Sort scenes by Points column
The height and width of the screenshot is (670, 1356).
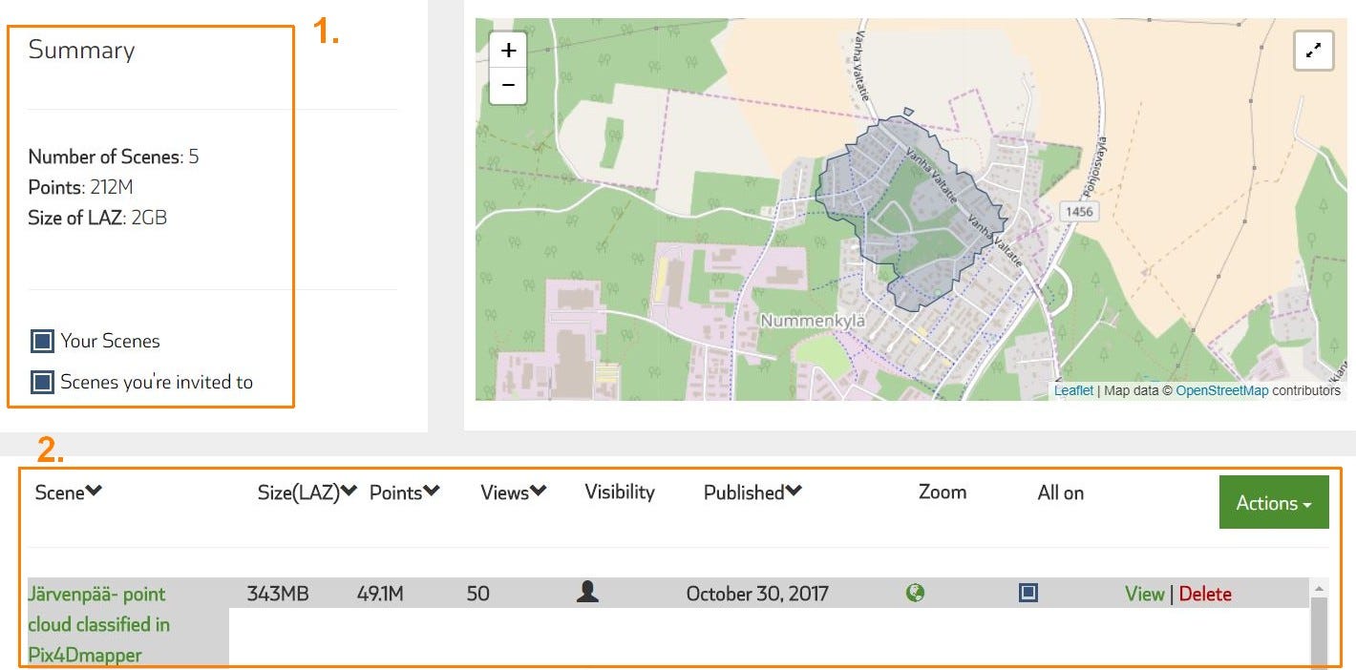pos(405,492)
